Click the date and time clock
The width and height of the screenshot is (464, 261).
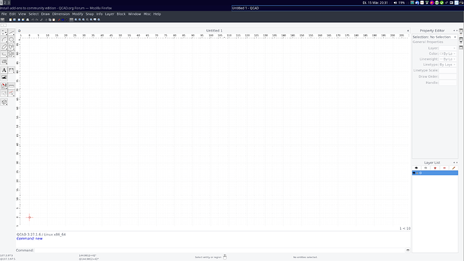375,3
